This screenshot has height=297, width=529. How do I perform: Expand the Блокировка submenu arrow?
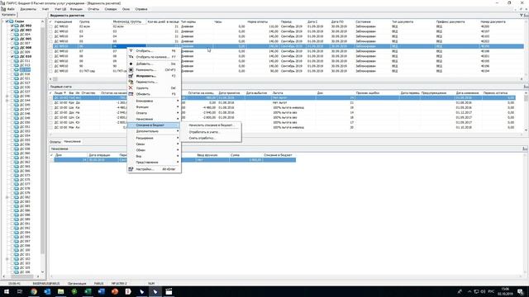point(178,101)
